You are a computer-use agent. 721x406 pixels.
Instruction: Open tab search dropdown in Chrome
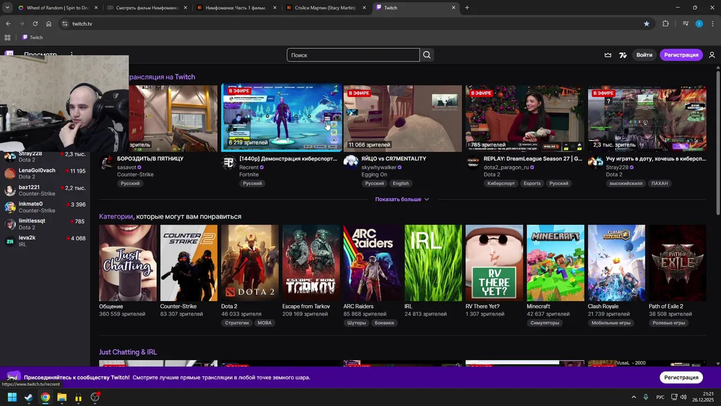click(7, 8)
